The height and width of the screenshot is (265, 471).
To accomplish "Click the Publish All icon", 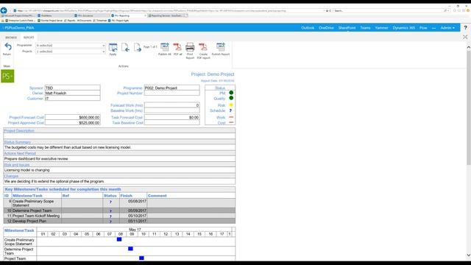I will point(165,47).
